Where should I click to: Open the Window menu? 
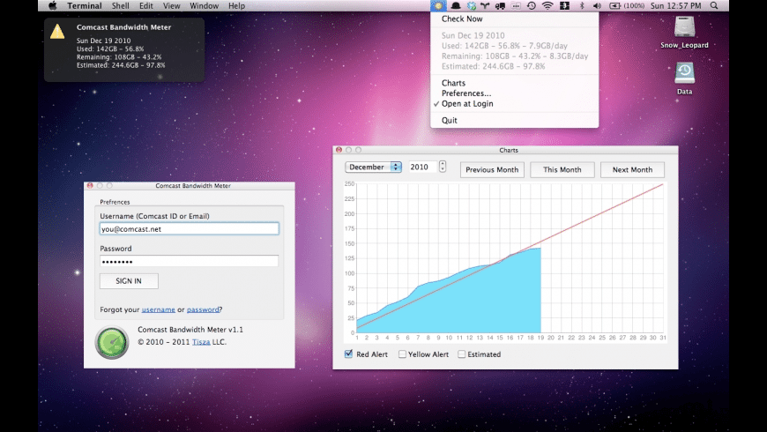[x=204, y=6]
